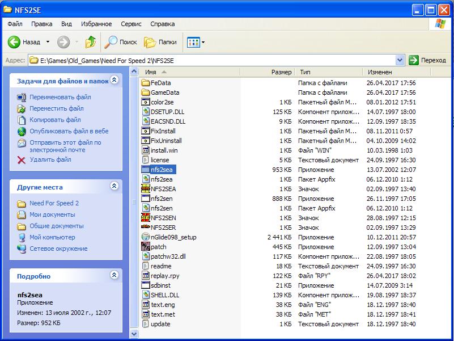Image resolution: width=454 pixels, height=341 pixels.
Task: Open the Избранное menu
Action: coord(96,24)
